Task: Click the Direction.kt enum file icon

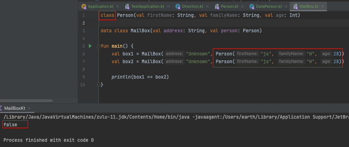Action: [178, 6]
